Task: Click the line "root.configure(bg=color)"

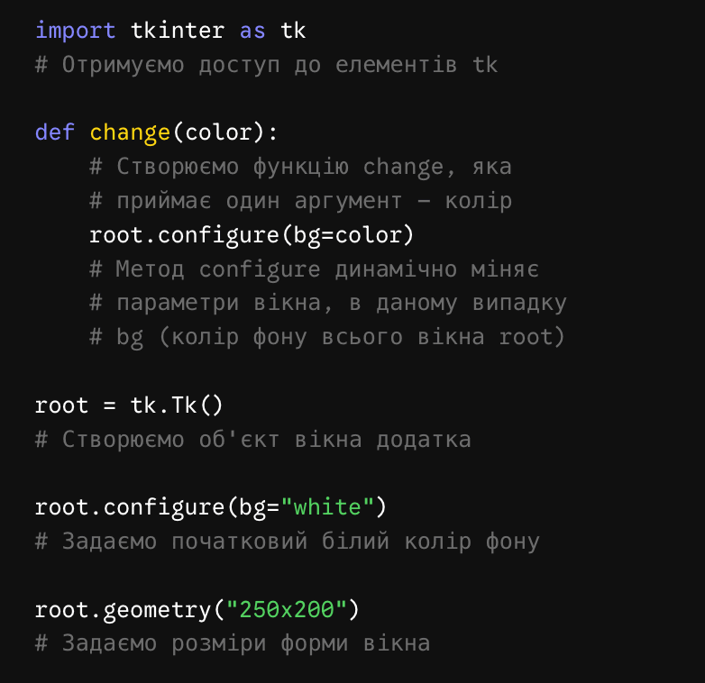Action: (x=252, y=235)
